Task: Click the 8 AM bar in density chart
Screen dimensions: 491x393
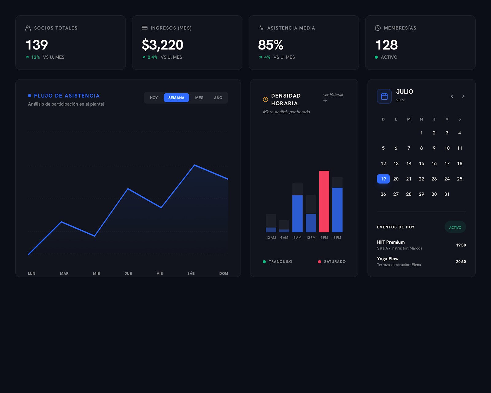Action: tap(297, 208)
